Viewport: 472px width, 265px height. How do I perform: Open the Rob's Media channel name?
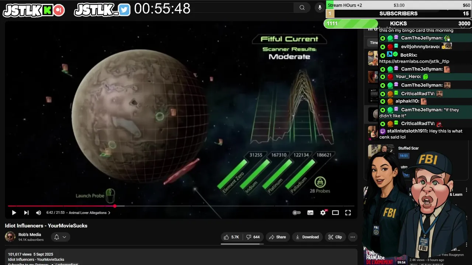(29, 234)
